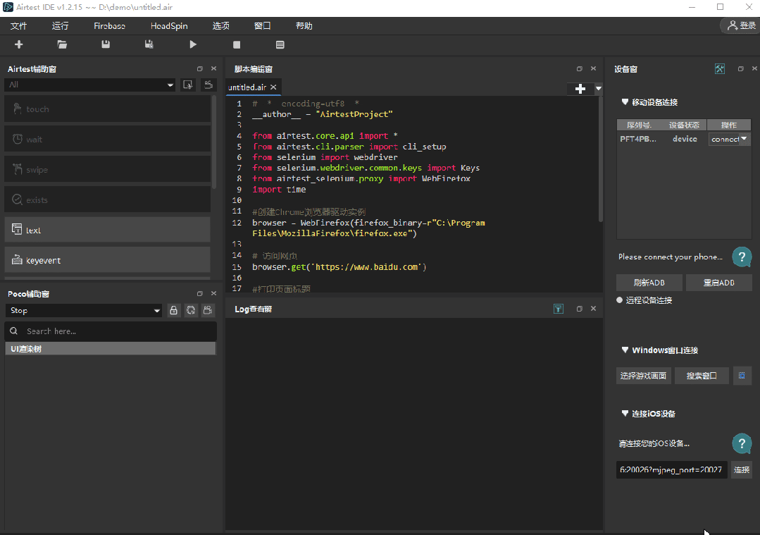Select the text command
The width and height of the screenshot is (760, 535).
point(107,230)
